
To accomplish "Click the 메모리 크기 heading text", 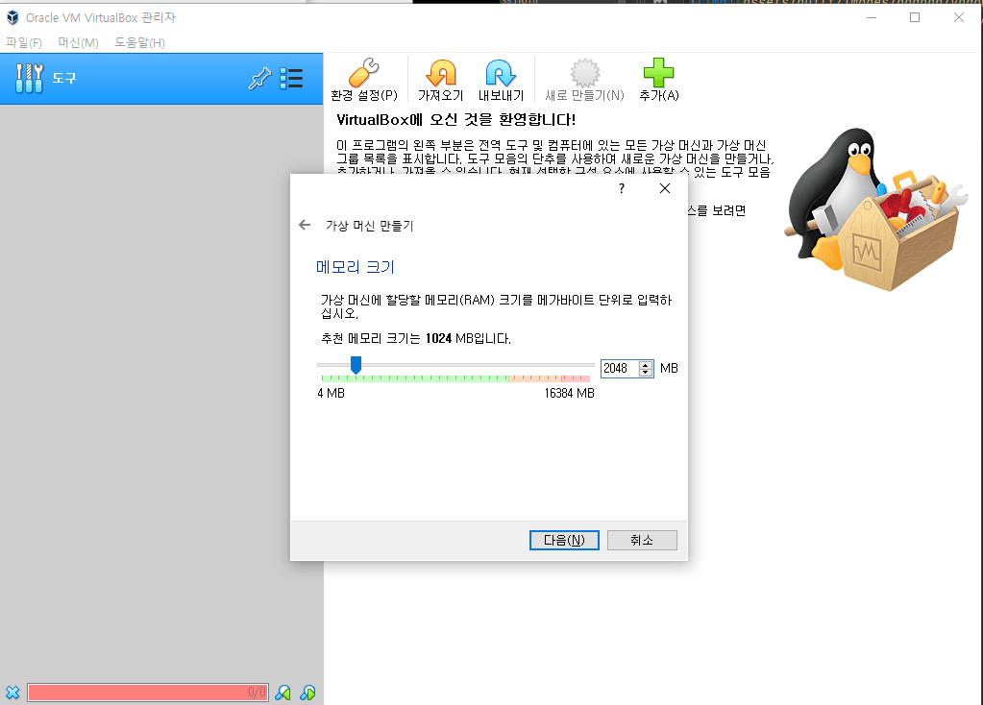I will (x=356, y=267).
